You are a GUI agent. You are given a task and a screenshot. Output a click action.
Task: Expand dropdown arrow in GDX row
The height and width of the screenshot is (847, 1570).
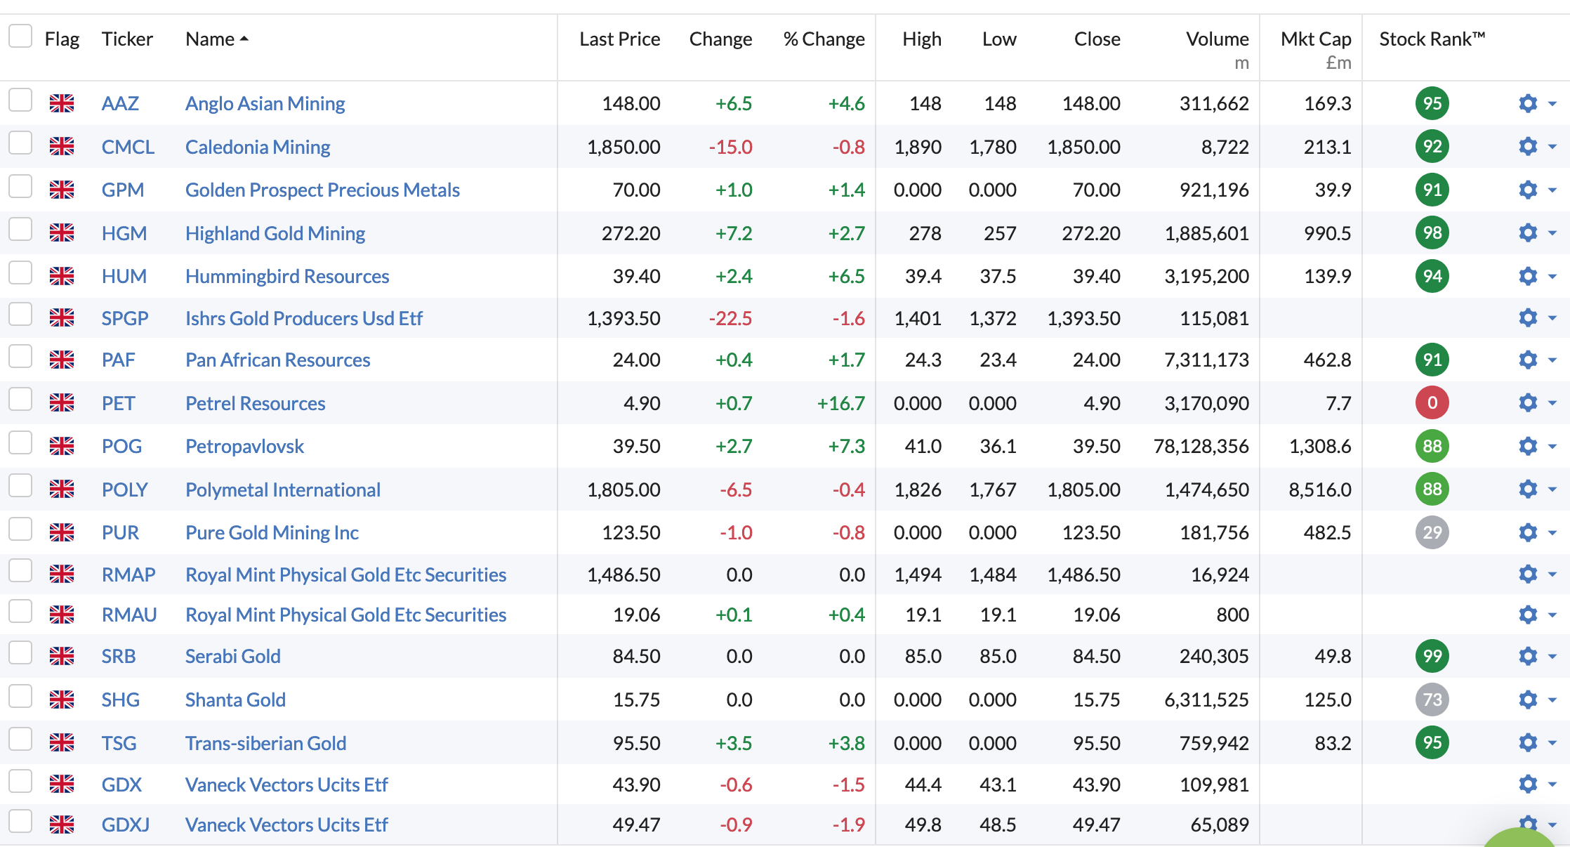pos(1552,784)
